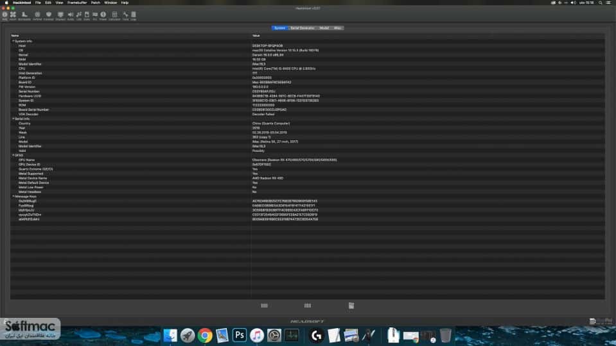Select the Host row
Image resolution: width=616 pixels, height=346 pixels.
click(x=308, y=46)
